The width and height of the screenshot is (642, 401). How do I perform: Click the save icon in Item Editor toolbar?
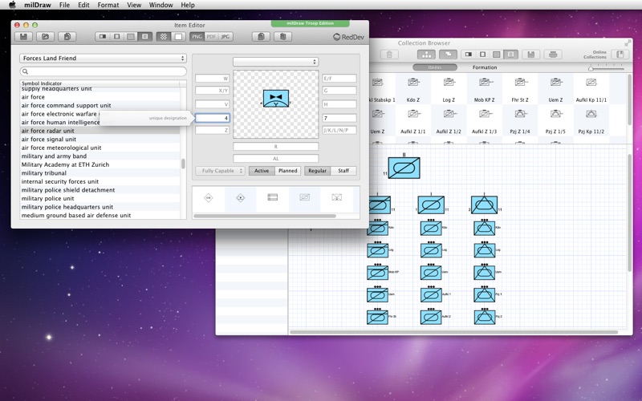pos(24,37)
